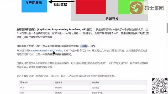Viewport: 168px width, 94px height.
Task: Click the 获取所有学生 table cell
Action: pyautogui.click(x=119, y=92)
